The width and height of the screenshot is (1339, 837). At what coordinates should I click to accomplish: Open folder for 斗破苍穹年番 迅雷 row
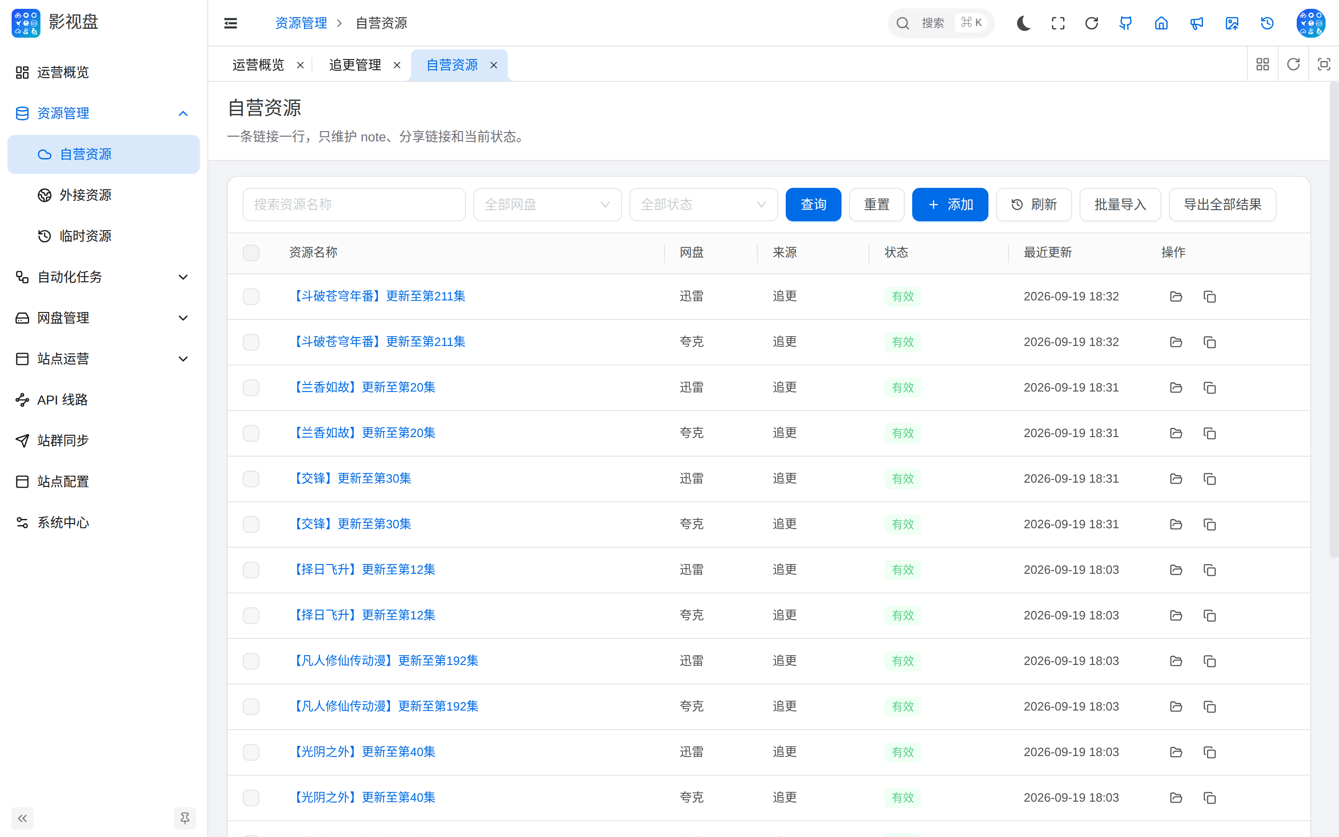pyautogui.click(x=1176, y=297)
